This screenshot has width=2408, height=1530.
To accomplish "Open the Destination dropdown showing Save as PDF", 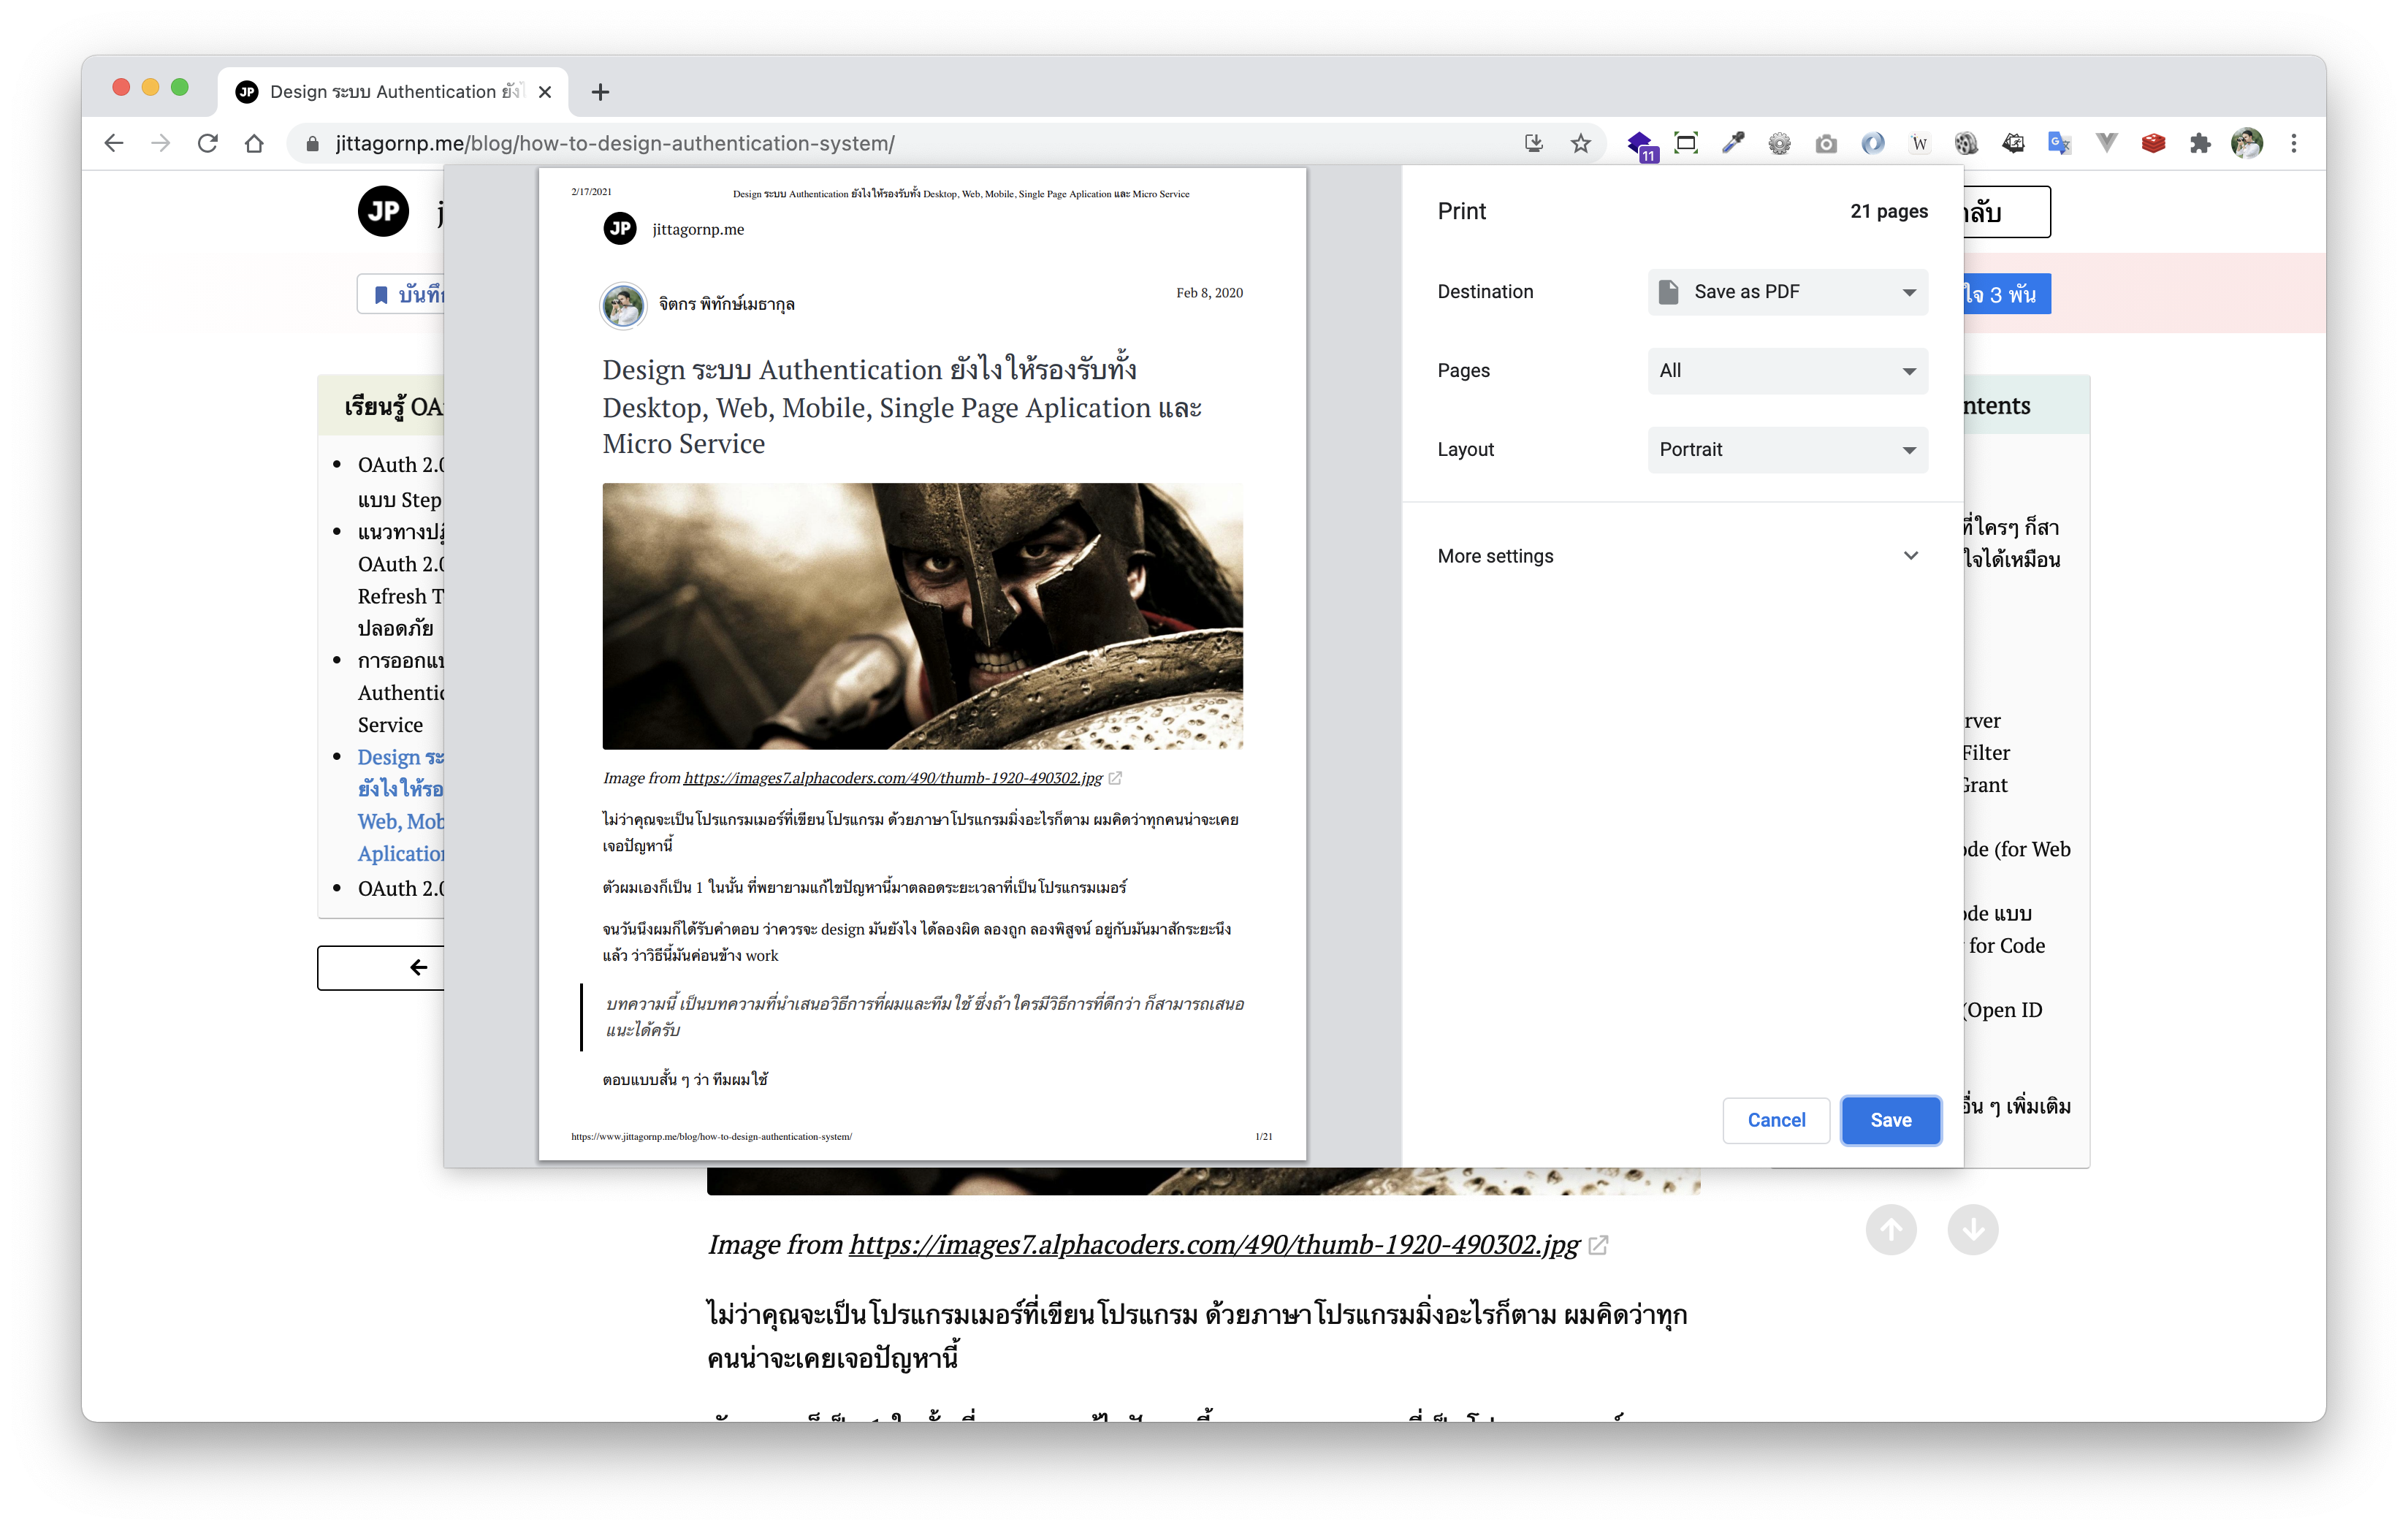I will coord(1787,292).
